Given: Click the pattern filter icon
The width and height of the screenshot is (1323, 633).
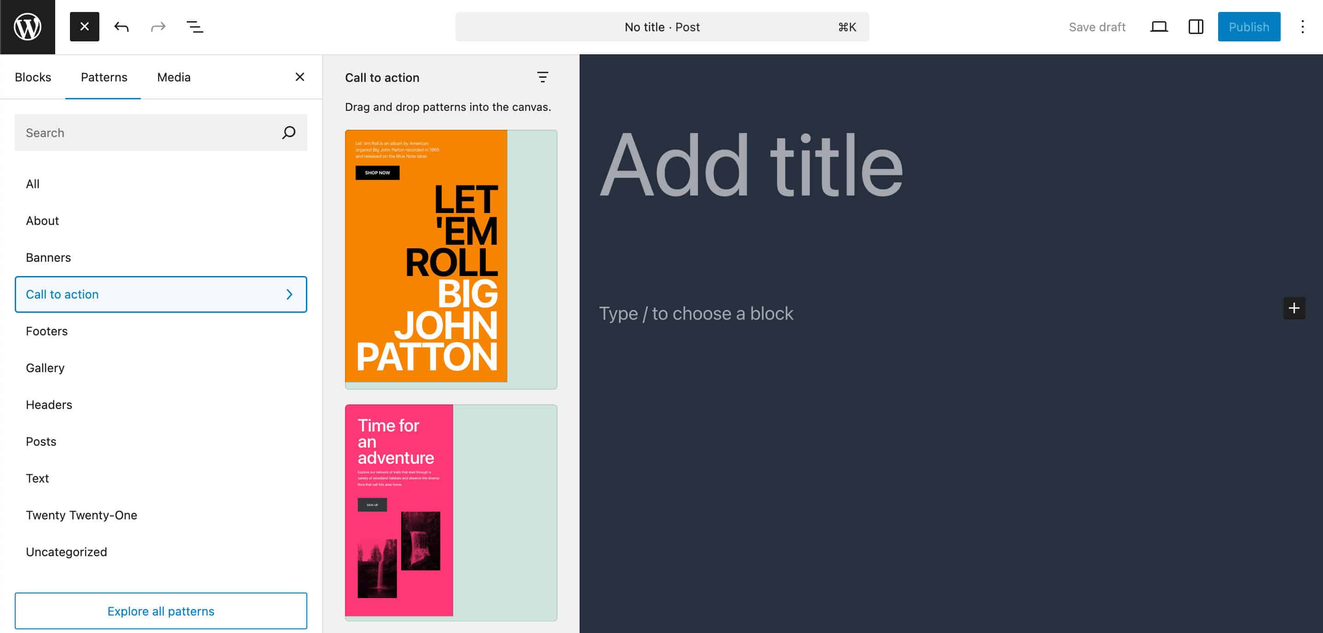Looking at the screenshot, I should (542, 77).
